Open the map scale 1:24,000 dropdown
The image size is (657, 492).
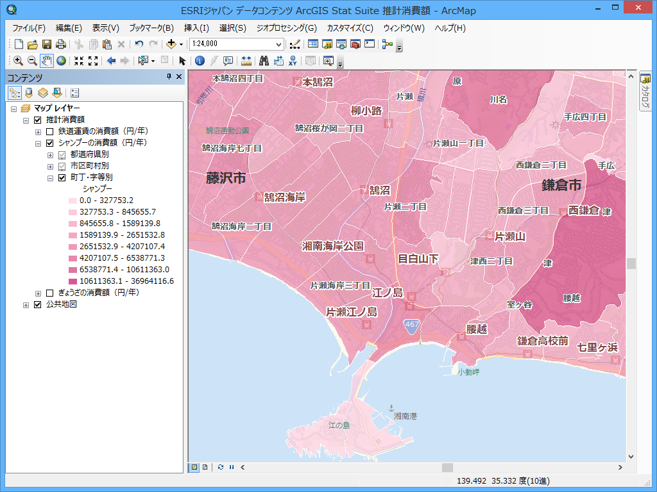[278, 44]
